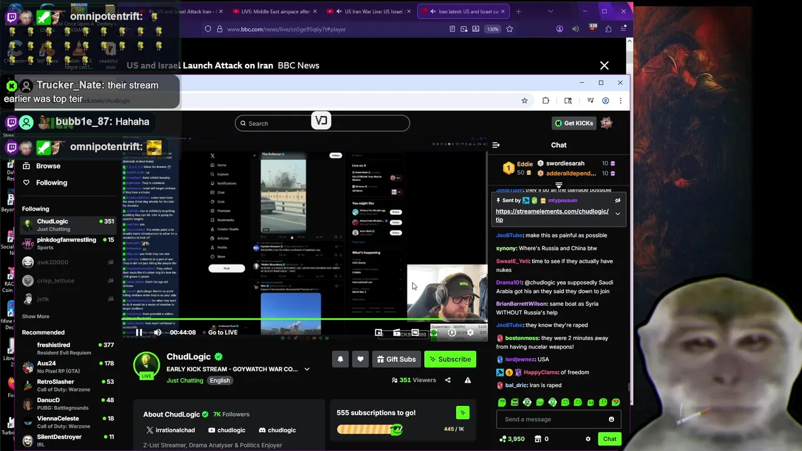Screen dimensions: 802x451
Task: Close the BBC video overlay X
Action: coord(604,65)
